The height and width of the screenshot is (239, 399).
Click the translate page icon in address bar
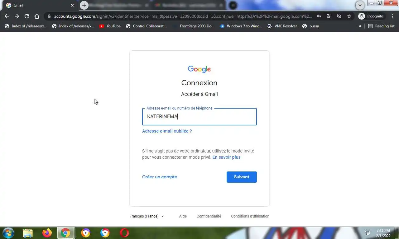329,16
